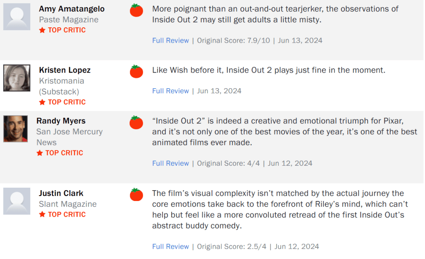Click the tomato icon beside Justin Clark's review
The width and height of the screenshot is (425, 259).
click(136, 195)
